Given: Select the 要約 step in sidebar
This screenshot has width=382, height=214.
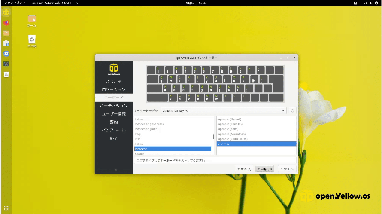Looking at the screenshot, I should tap(114, 122).
